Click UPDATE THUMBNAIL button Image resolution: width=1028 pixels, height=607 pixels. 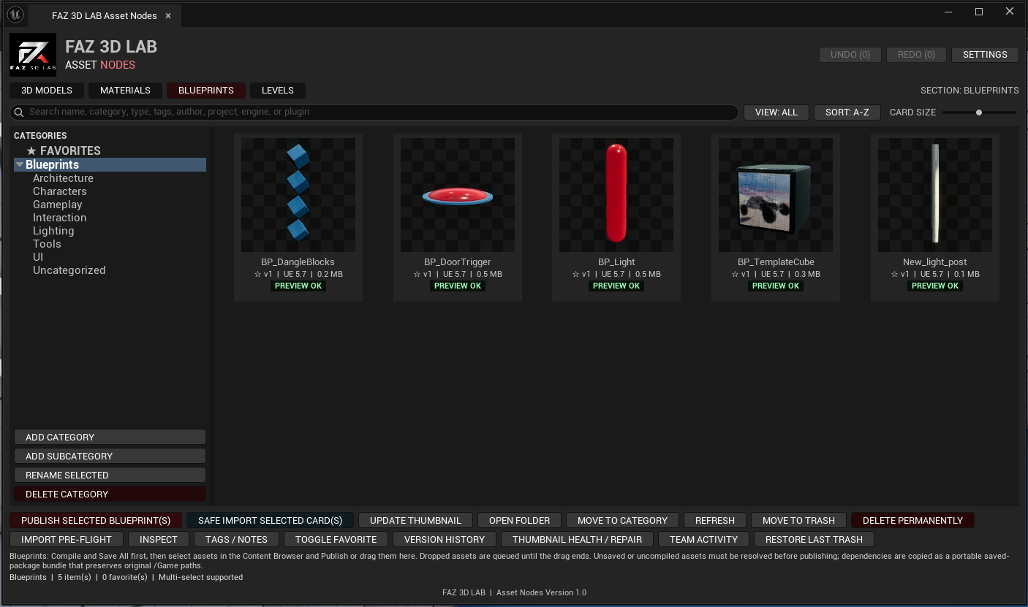(415, 520)
